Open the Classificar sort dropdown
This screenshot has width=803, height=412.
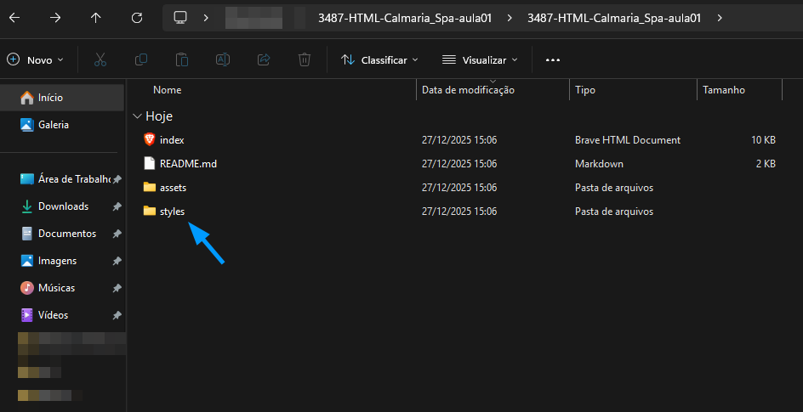coord(379,59)
